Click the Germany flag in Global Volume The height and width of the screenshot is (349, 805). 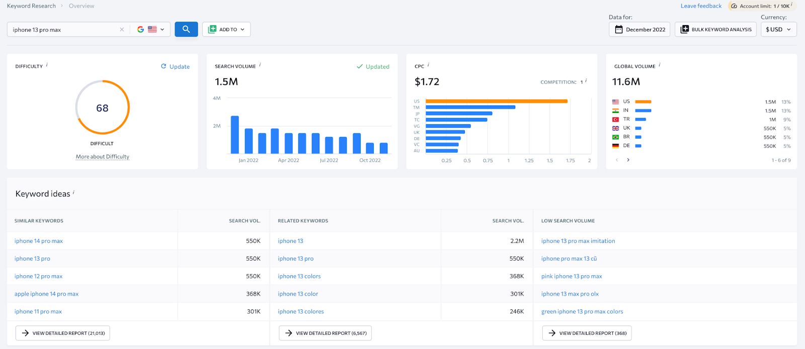pyautogui.click(x=615, y=146)
